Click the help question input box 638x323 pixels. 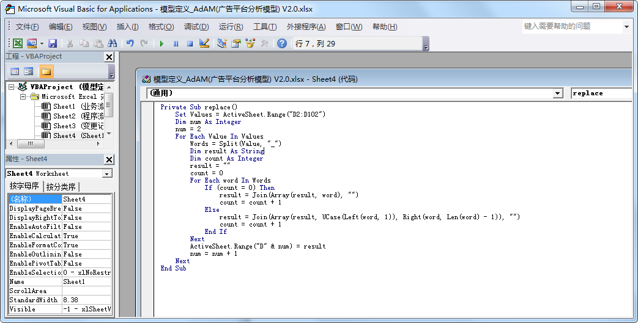[x=572, y=26]
